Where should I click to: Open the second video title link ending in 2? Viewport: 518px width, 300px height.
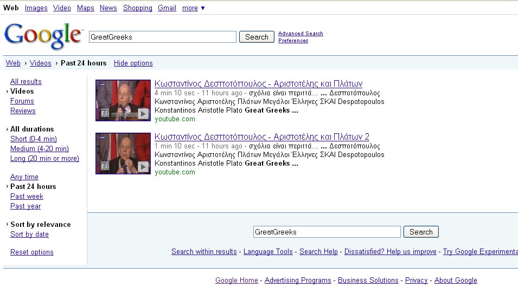tap(261, 137)
